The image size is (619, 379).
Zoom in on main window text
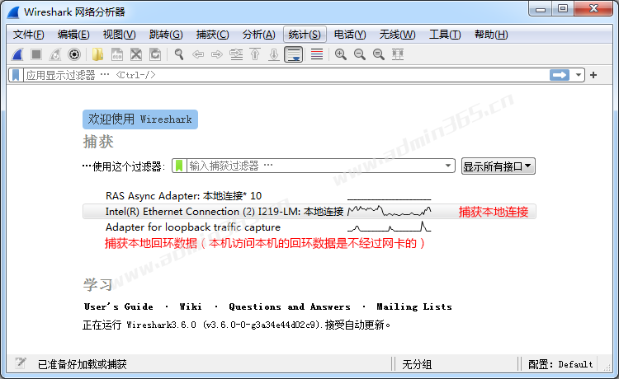[340, 54]
